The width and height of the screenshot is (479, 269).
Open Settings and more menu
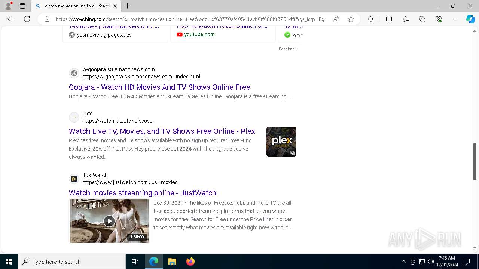coord(455,19)
